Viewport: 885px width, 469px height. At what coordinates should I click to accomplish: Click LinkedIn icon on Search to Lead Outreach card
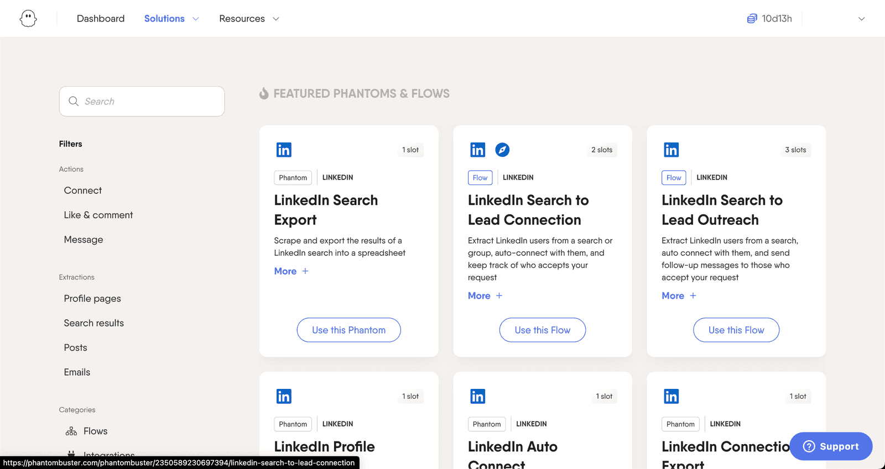tap(671, 150)
